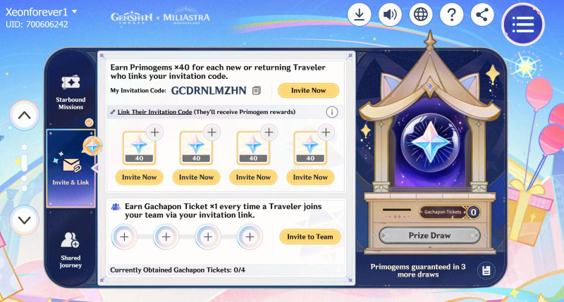Open the main menu list icon

click(x=523, y=25)
